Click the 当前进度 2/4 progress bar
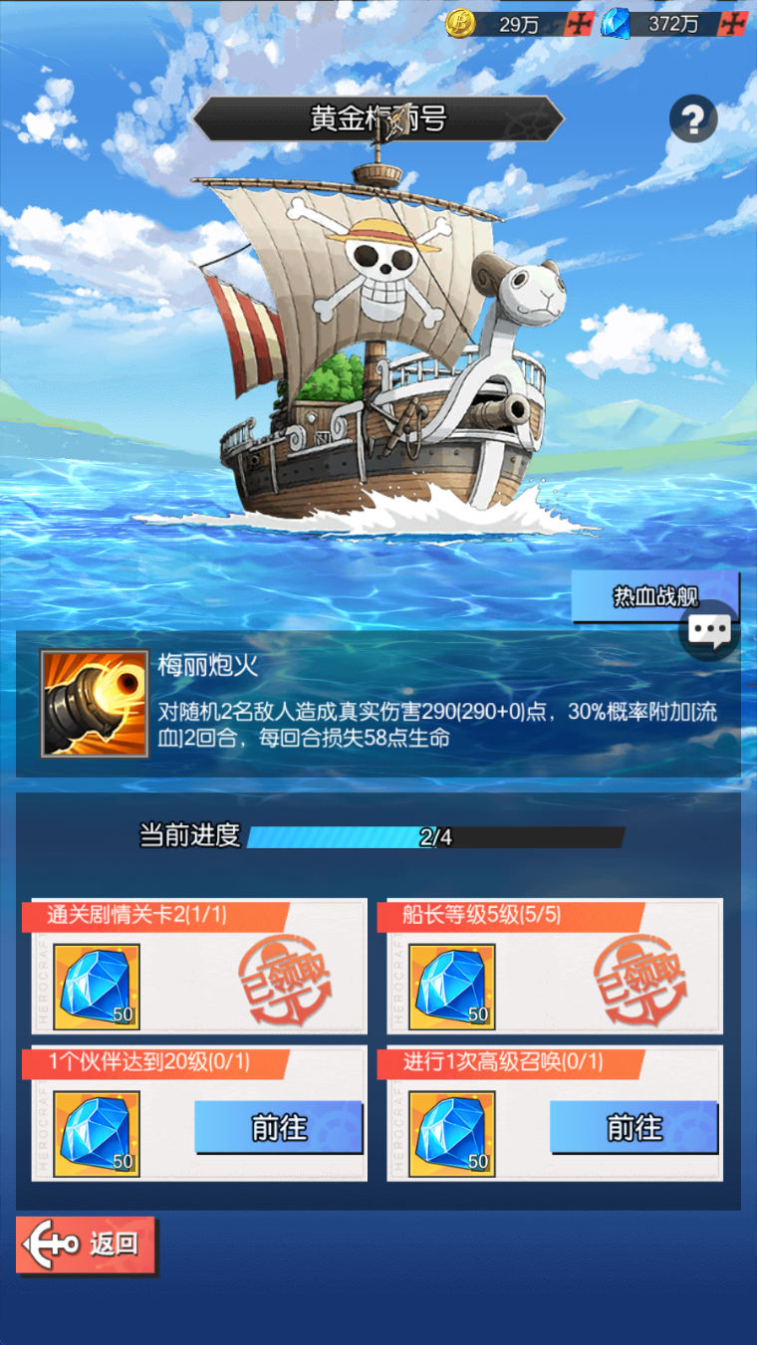 pos(435,837)
